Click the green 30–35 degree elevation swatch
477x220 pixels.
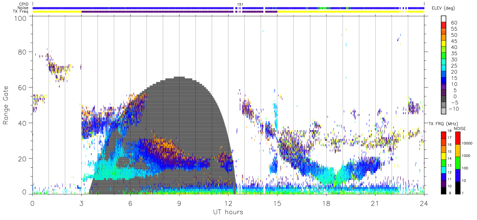coord(444,56)
